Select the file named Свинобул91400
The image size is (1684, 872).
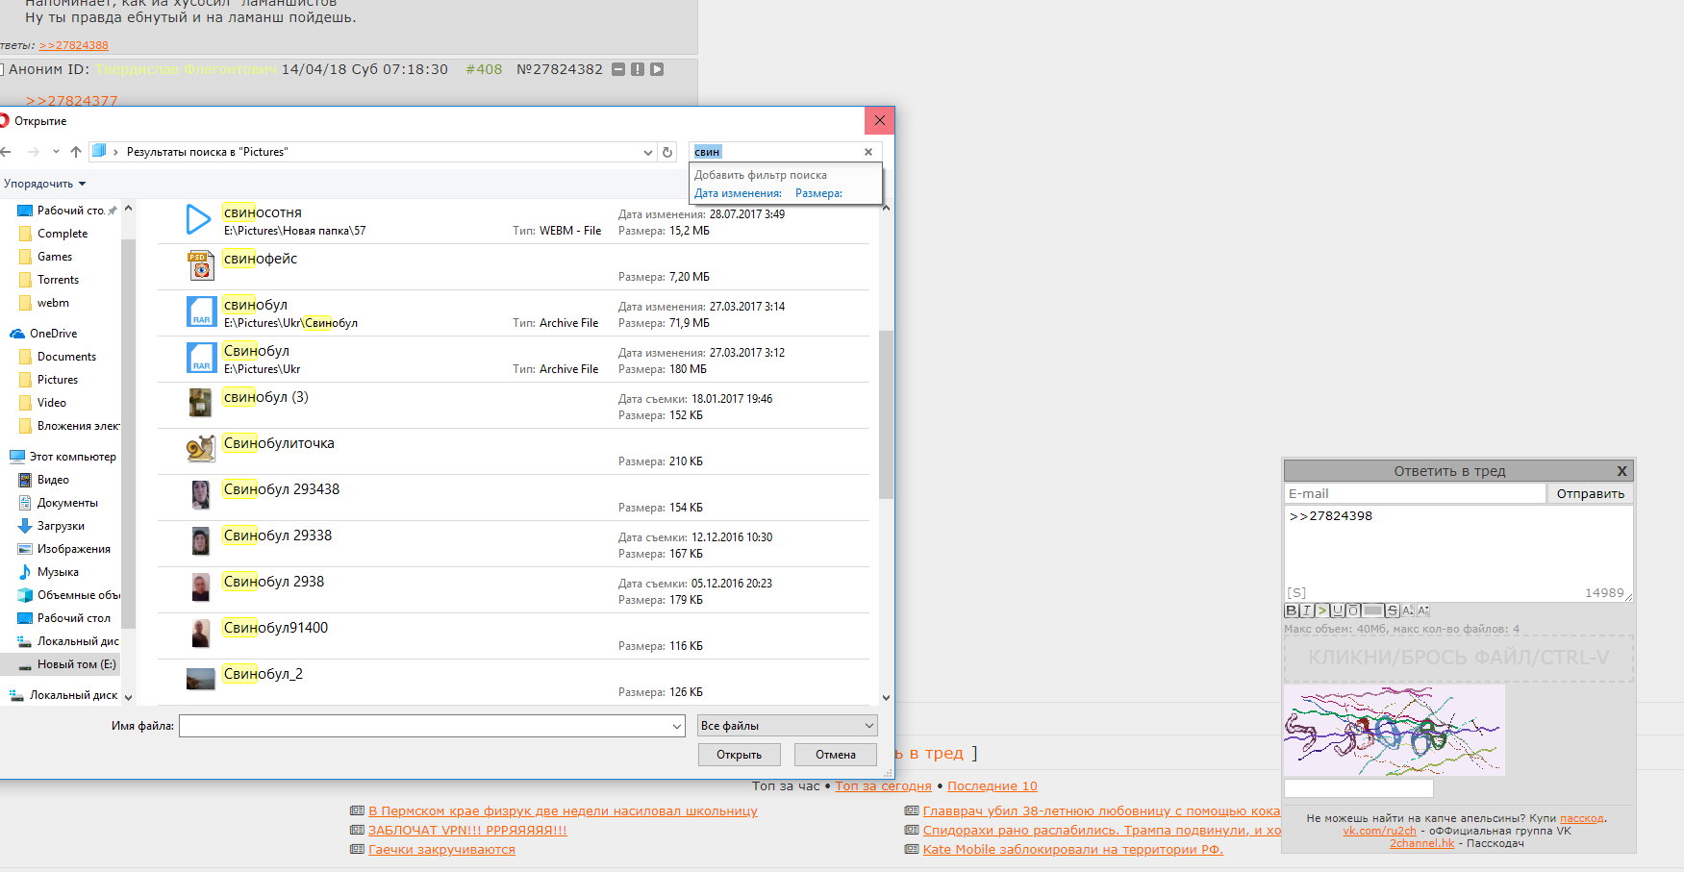point(276,628)
